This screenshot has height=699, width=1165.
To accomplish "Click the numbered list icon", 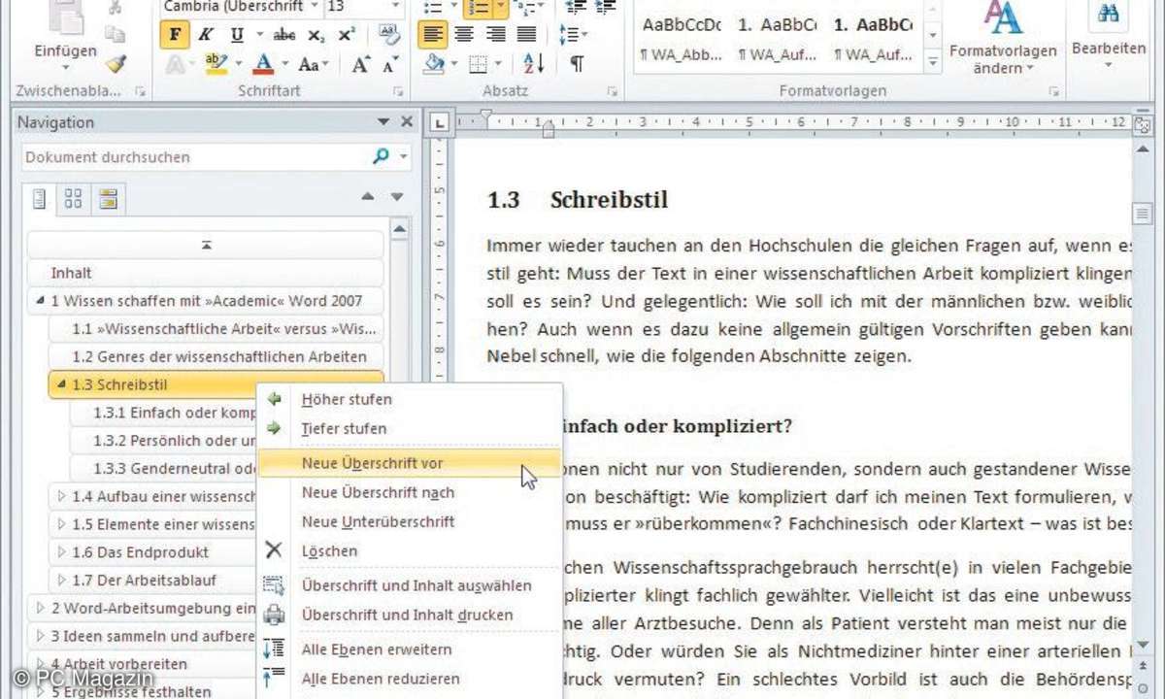I will coord(480,8).
